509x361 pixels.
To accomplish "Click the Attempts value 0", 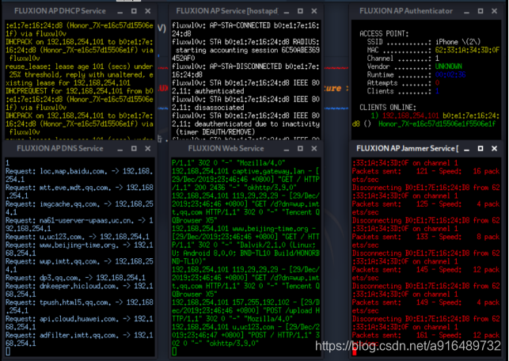I will [x=437, y=83].
